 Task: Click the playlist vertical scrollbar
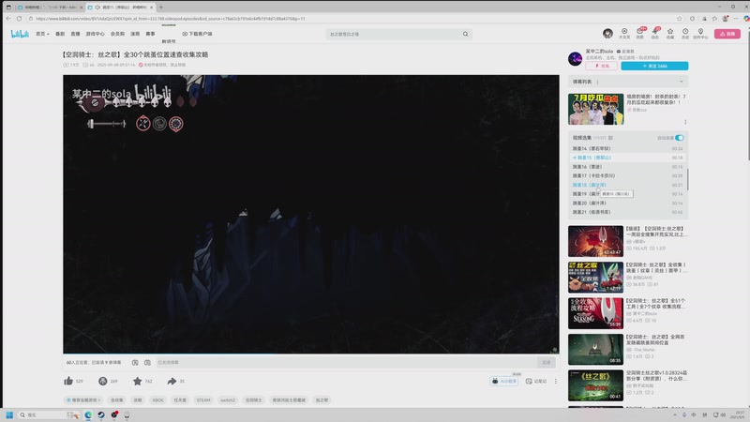pos(687,179)
